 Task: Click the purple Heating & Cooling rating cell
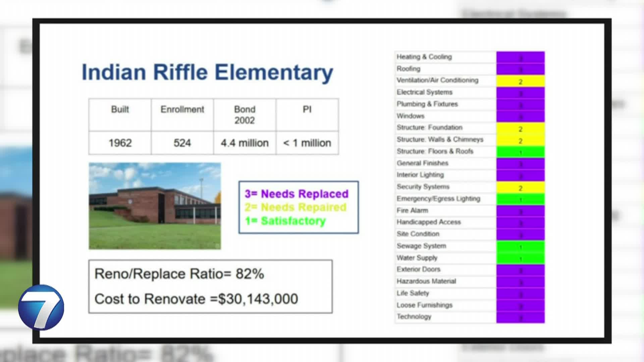tap(520, 57)
